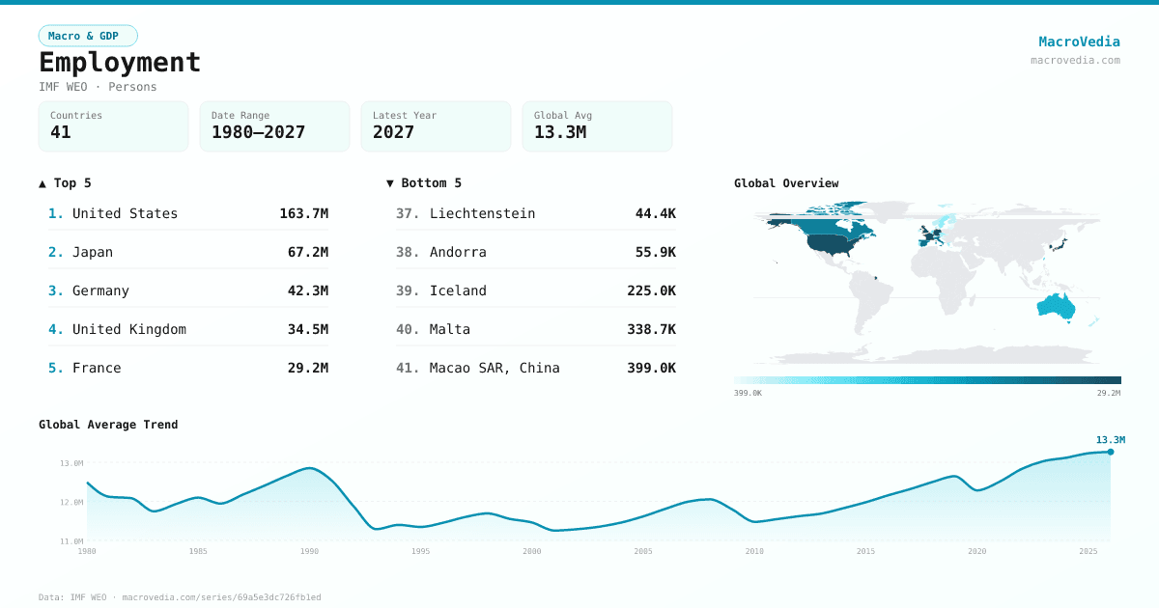The height and width of the screenshot is (608, 1159).
Task: Open the Data: IMF WEO source link footer
Action: pyautogui.click(x=180, y=597)
